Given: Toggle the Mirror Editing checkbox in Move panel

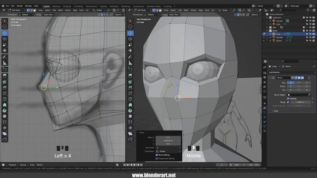Looking at the screenshot, I should click(157, 155).
